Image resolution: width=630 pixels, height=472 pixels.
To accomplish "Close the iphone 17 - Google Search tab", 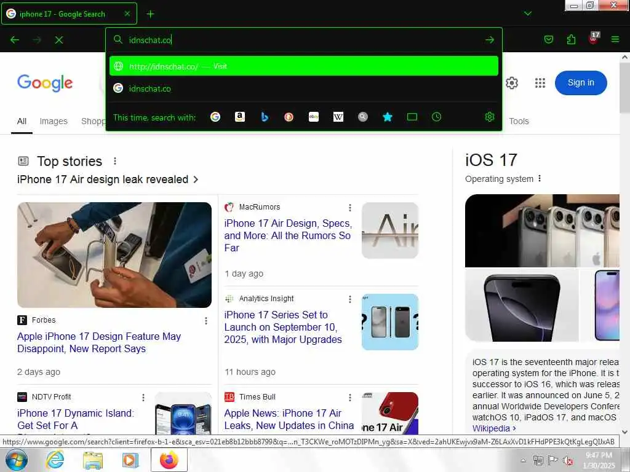I will [x=127, y=14].
